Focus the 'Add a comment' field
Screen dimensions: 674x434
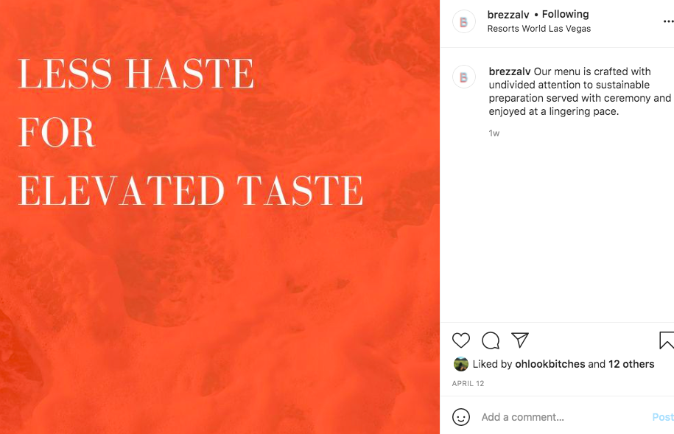click(560, 417)
